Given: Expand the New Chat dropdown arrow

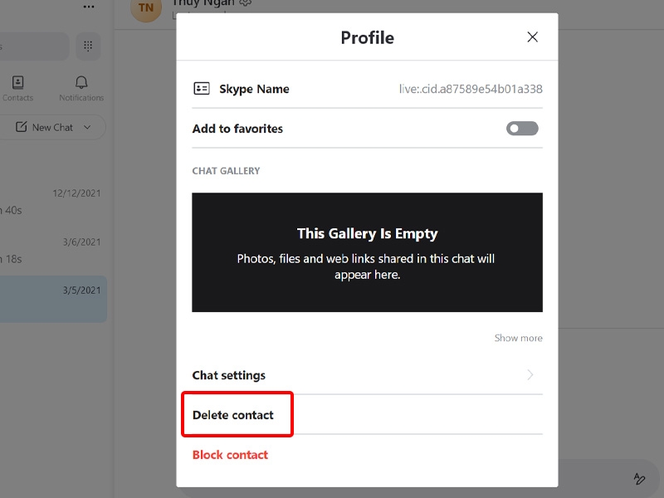Looking at the screenshot, I should point(87,127).
